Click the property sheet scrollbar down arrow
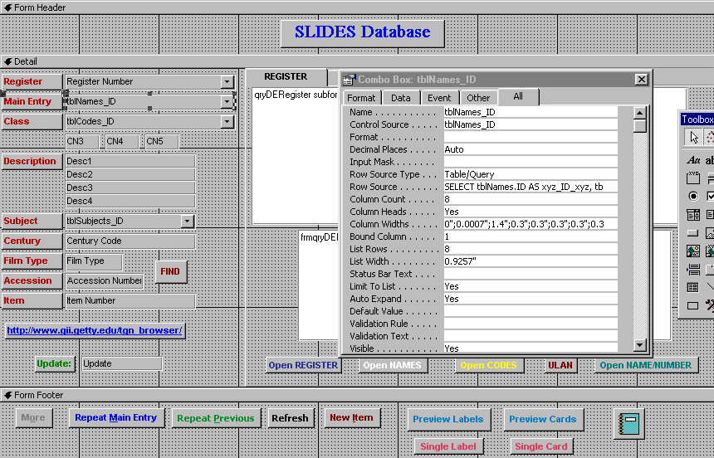Screen dimensions: 714x458 640,344
